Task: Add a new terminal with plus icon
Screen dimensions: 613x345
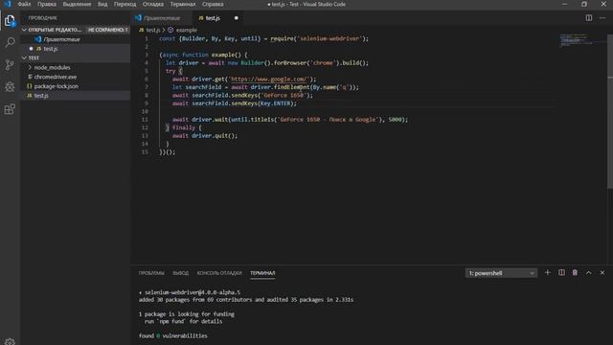Action: 547,272
